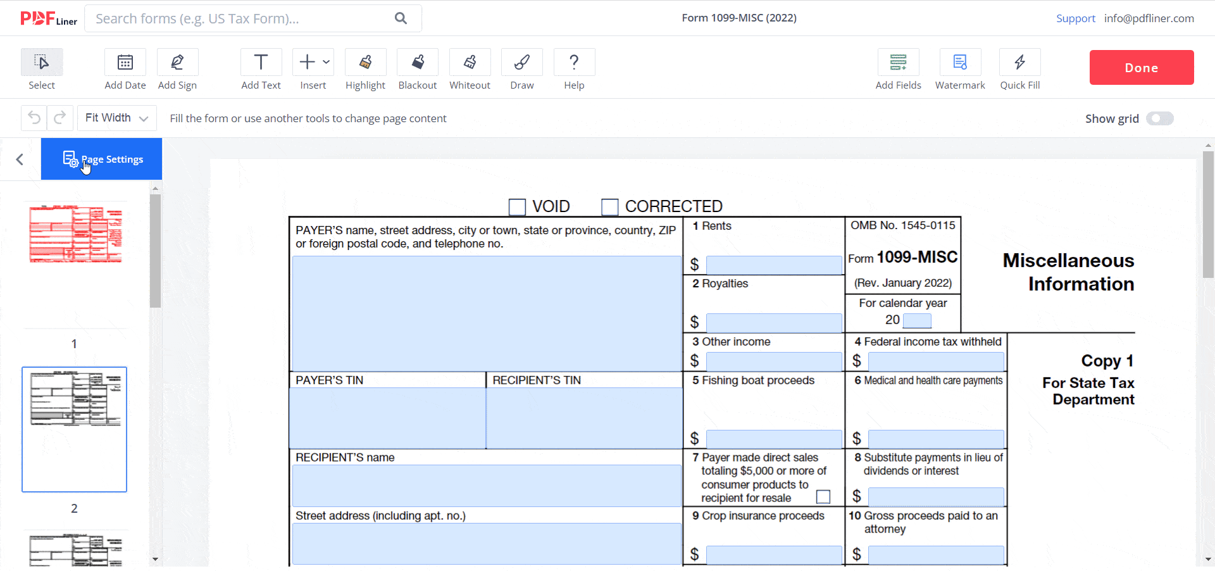Click the Medical and health care payments field

click(x=936, y=439)
